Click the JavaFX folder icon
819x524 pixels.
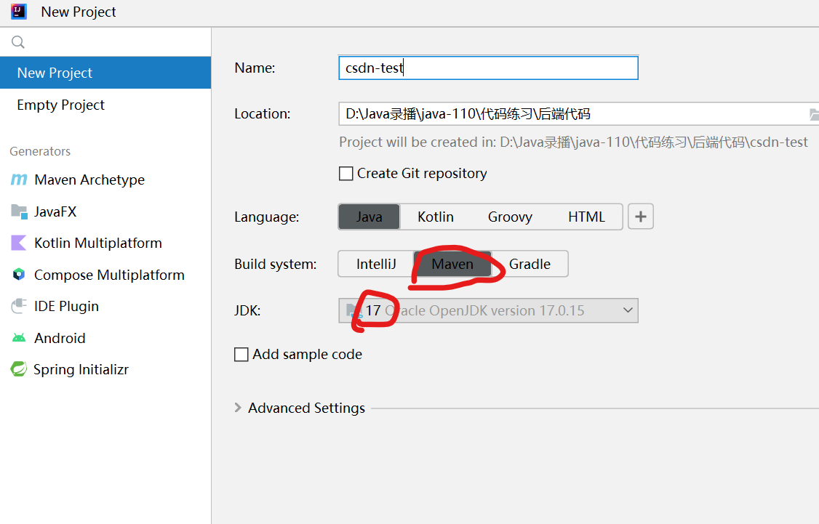[x=19, y=211]
